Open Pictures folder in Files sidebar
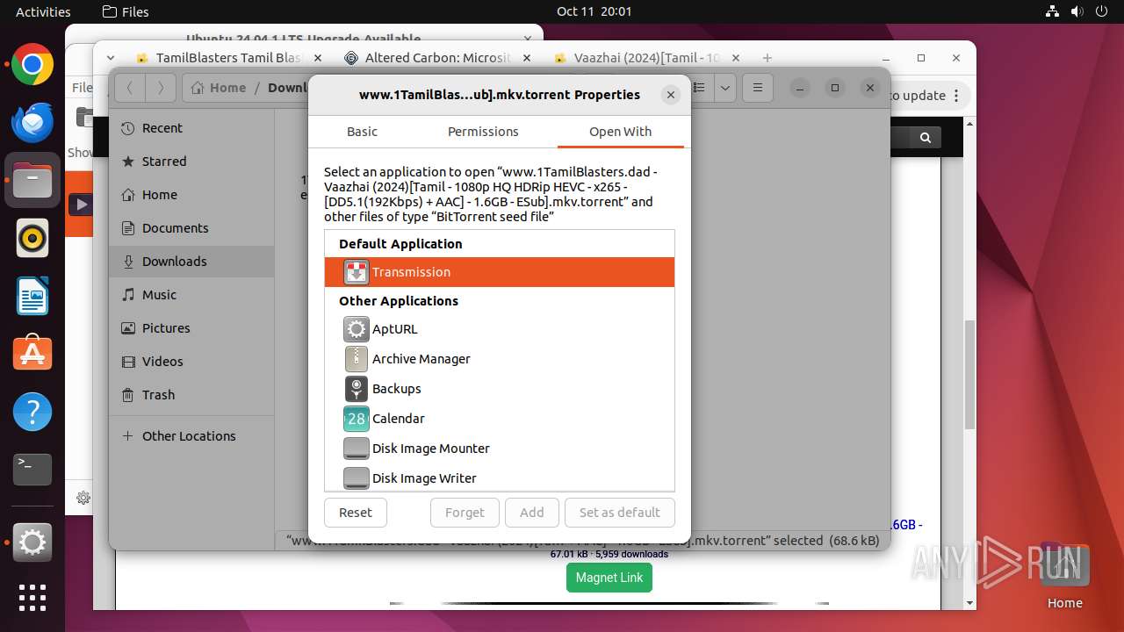The image size is (1124, 632). click(191, 328)
